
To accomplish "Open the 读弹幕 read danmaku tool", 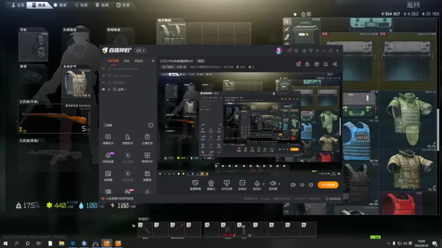I will (x=108, y=176).
